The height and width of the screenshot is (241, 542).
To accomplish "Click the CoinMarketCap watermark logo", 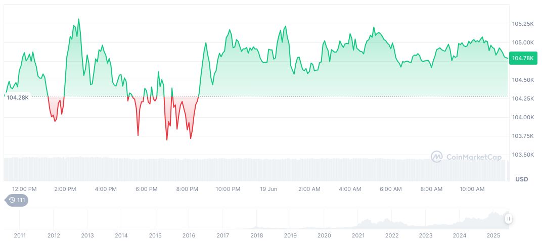I will pyautogui.click(x=466, y=157).
